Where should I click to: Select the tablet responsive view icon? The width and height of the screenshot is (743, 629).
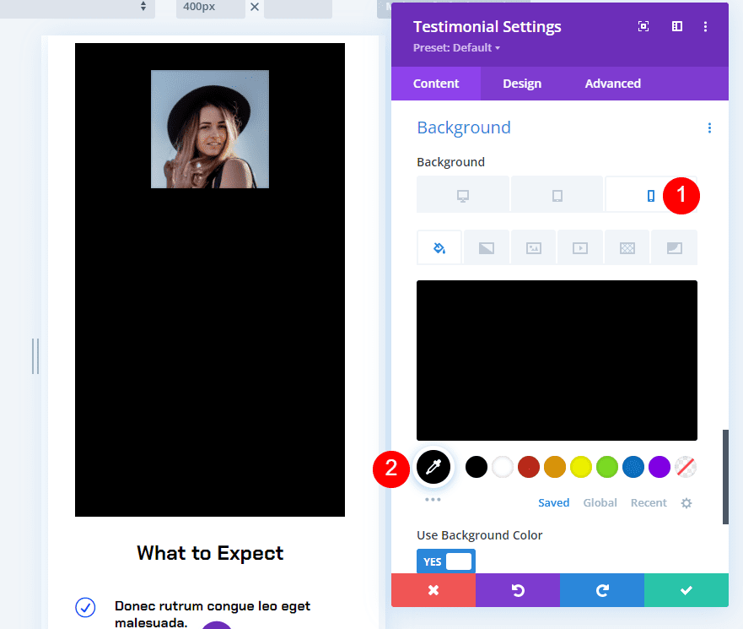[x=557, y=194]
